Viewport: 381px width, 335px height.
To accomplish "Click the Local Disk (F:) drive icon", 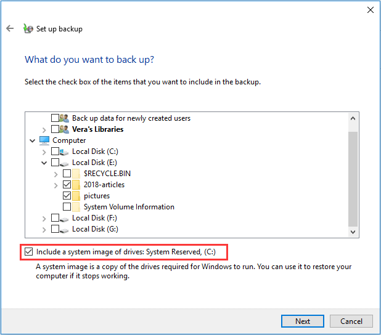I will click(x=64, y=219).
